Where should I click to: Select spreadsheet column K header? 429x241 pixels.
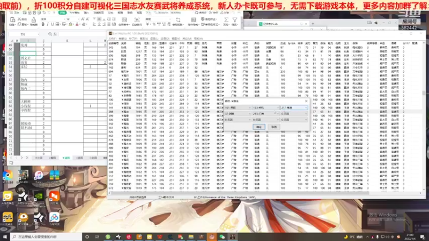(x=67, y=41)
